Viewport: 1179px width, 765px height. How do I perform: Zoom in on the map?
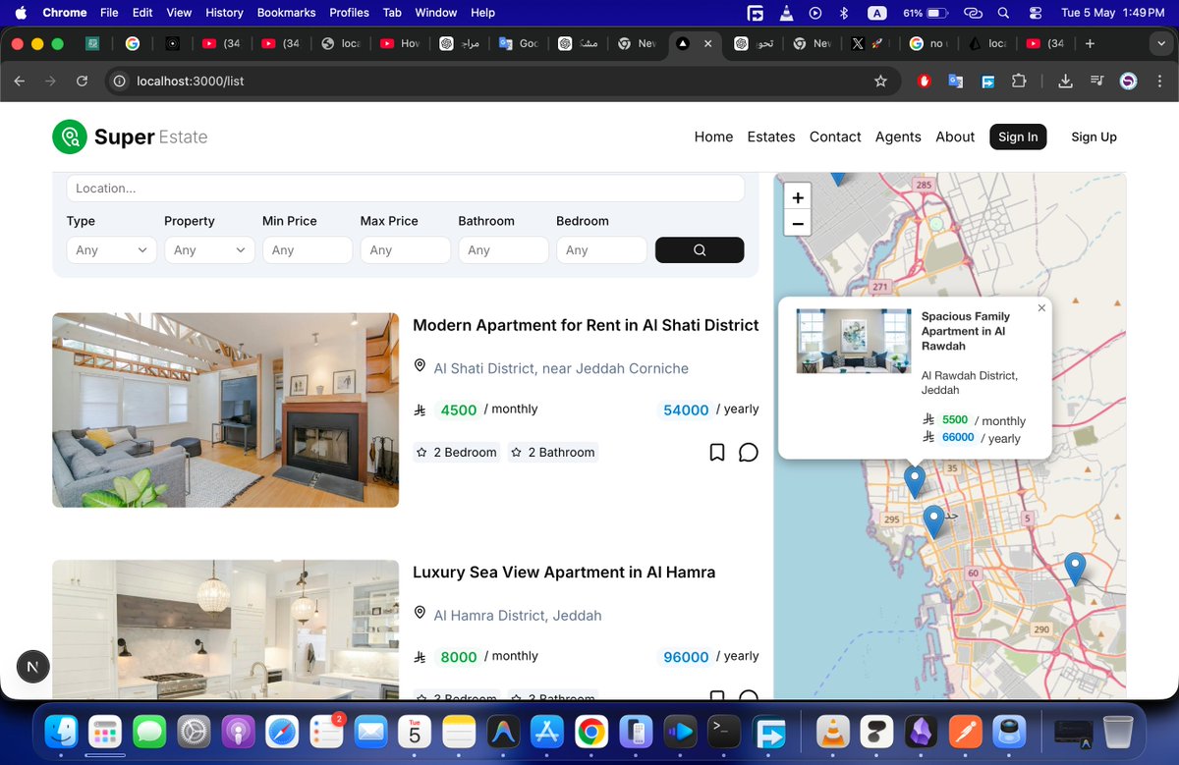pos(798,196)
